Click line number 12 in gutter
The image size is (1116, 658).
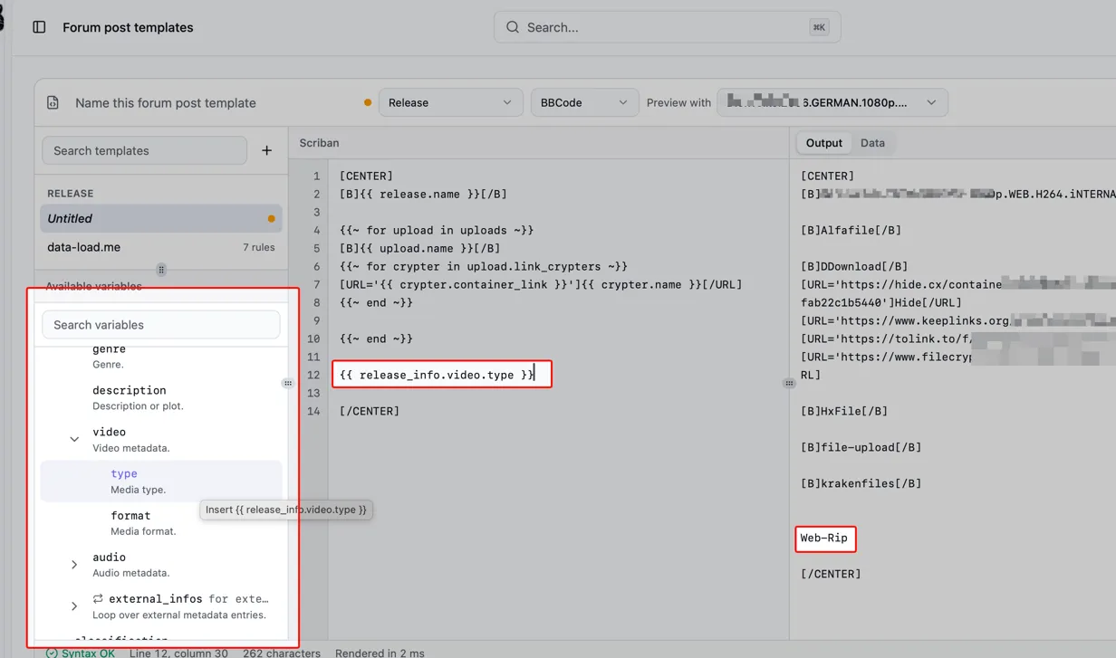[314, 375]
